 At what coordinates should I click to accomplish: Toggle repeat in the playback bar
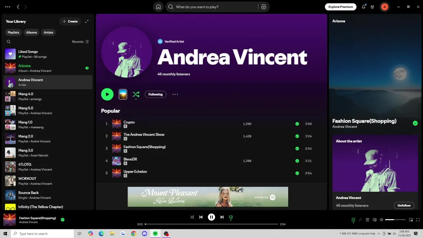coord(231,217)
